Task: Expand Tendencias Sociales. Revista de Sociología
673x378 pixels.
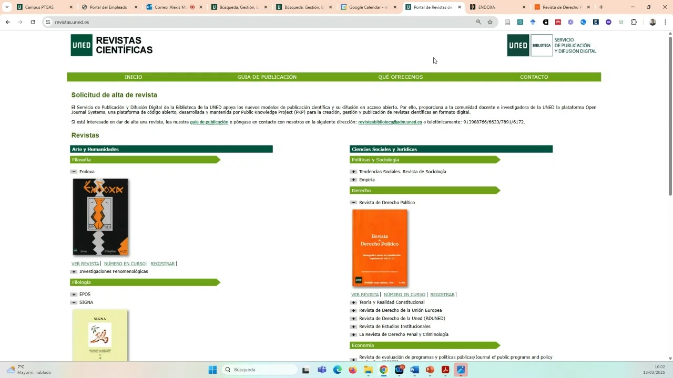Action: pos(353,172)
